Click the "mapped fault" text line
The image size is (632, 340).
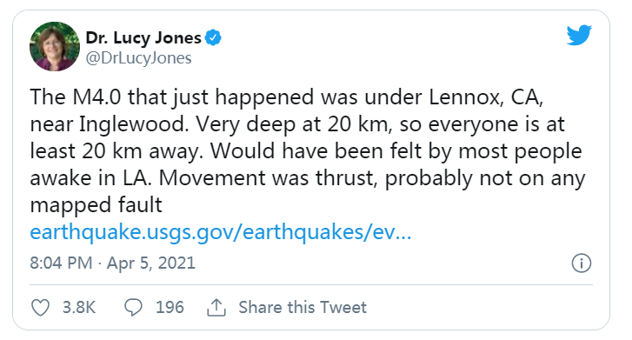coord(96,205)
